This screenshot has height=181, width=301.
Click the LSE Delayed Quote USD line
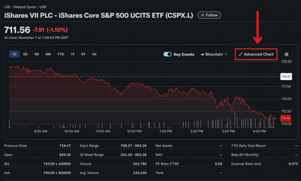tap(25, 7)
